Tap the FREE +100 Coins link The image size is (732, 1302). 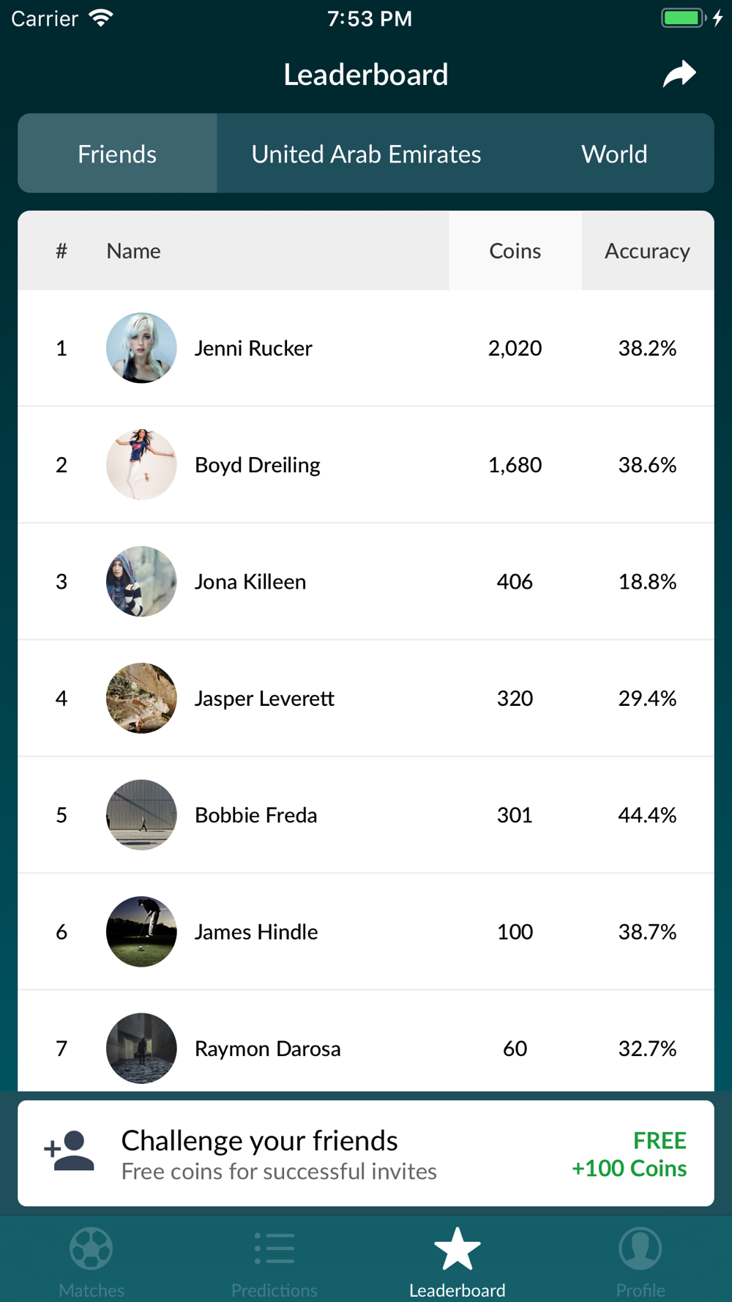[630, 1154]
